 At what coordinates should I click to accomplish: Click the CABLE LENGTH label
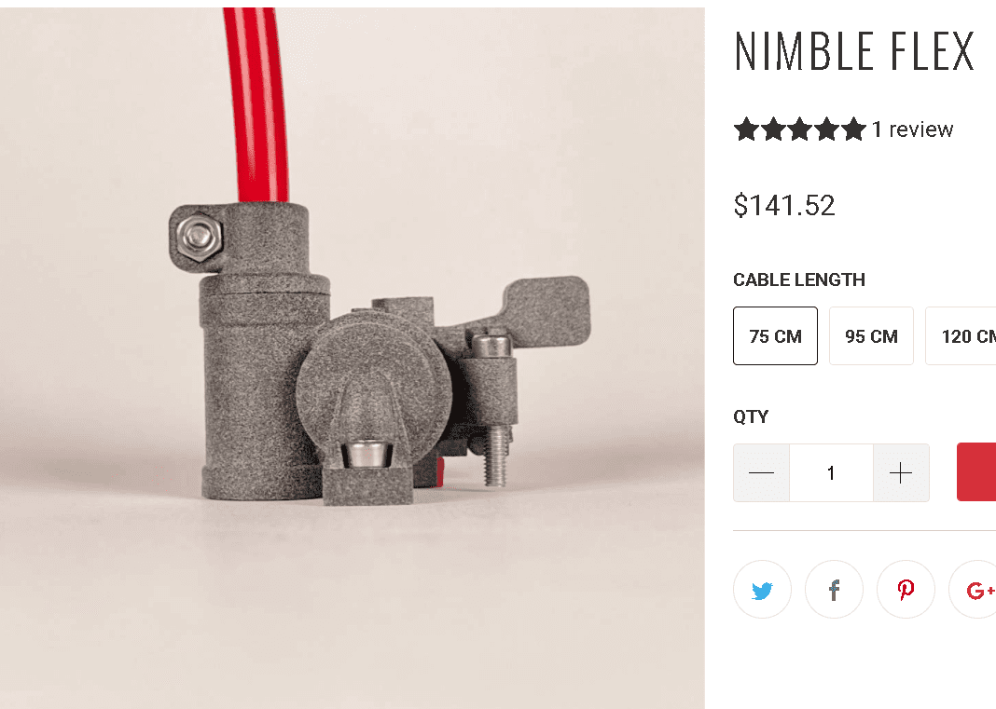[799, 280]
